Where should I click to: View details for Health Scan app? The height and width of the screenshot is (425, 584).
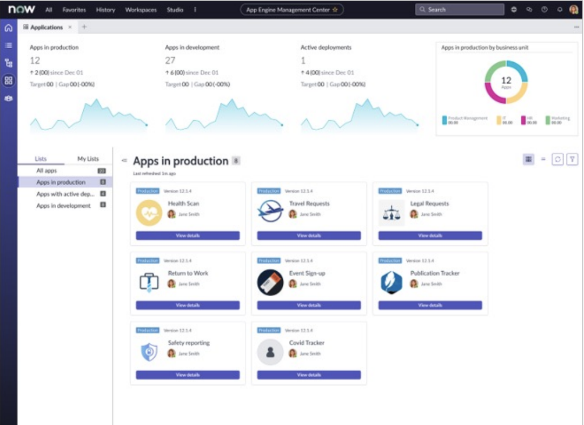(x=188, y=236)
